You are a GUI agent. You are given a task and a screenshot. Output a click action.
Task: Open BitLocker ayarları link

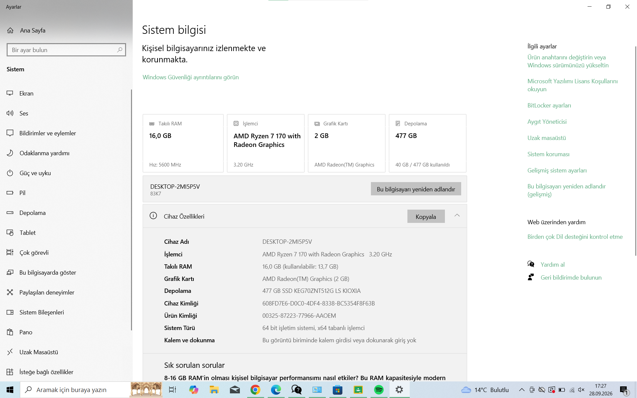point(549,105)
